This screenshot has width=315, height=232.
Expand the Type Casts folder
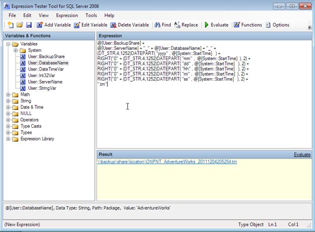(x=8, y=126)
